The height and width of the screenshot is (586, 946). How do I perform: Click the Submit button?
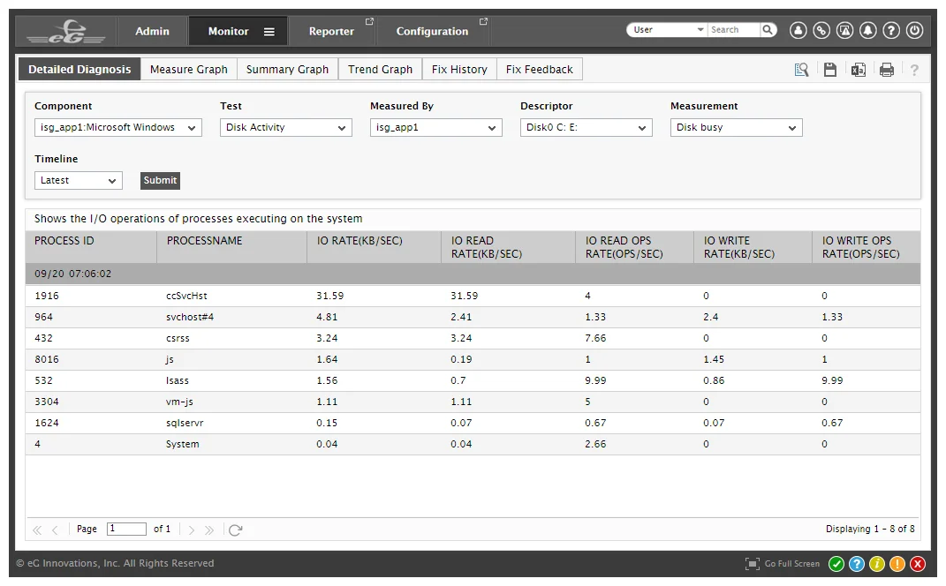[160, 181]
